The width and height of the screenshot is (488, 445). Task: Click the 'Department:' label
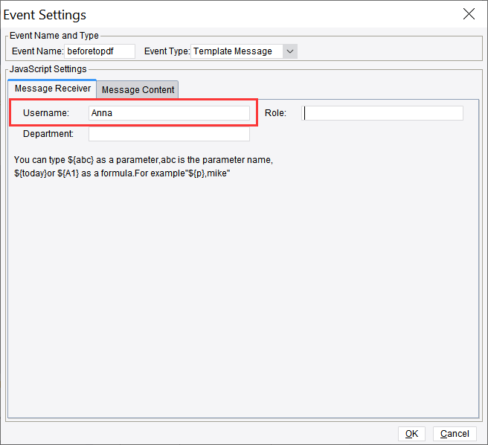48,134
